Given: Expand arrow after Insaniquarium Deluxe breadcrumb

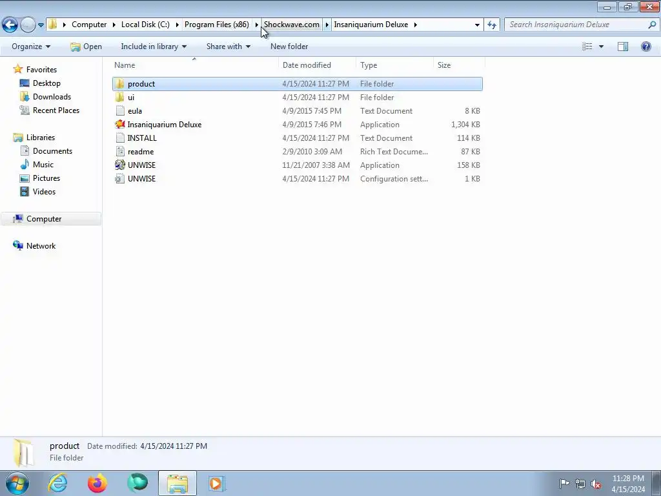Looking at the screenshot, I should click(x=415, y=25).
